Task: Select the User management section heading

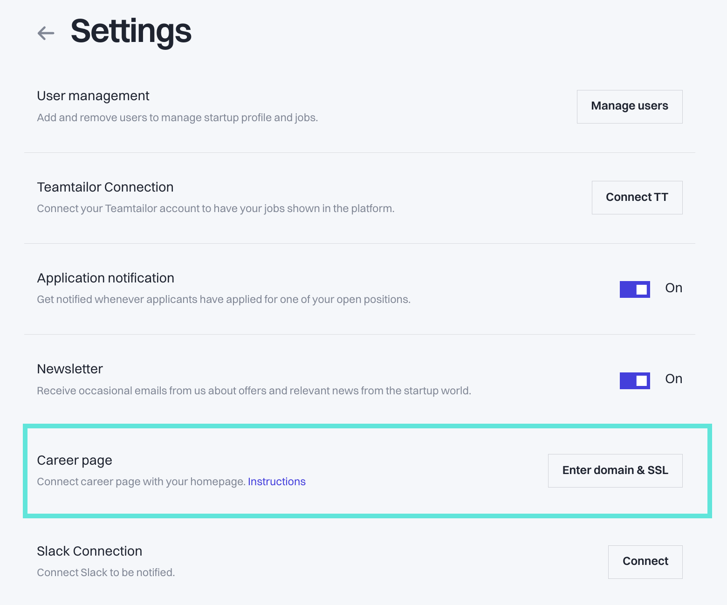Action: [93, 96]
